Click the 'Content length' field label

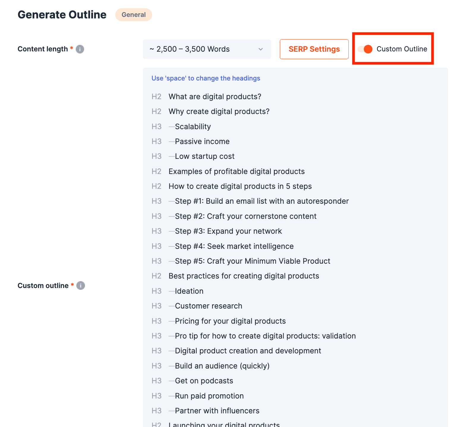(43, 49)
